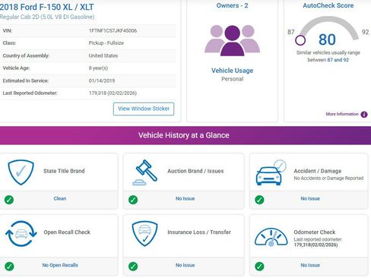Click the Insurance Loss shield car icon
Image resolution: width=371 pixels, height=278 pixels.
144,234
